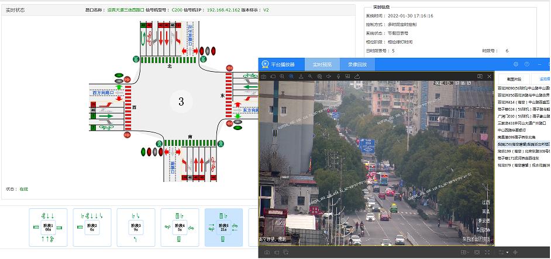Open player settings gear icon
Viewport: 551px width, 259px height.
coord(515,64)
